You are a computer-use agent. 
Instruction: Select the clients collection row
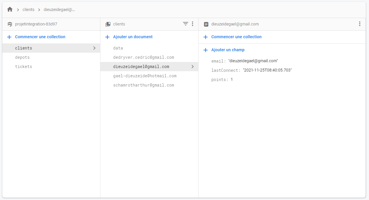(51, 48)
